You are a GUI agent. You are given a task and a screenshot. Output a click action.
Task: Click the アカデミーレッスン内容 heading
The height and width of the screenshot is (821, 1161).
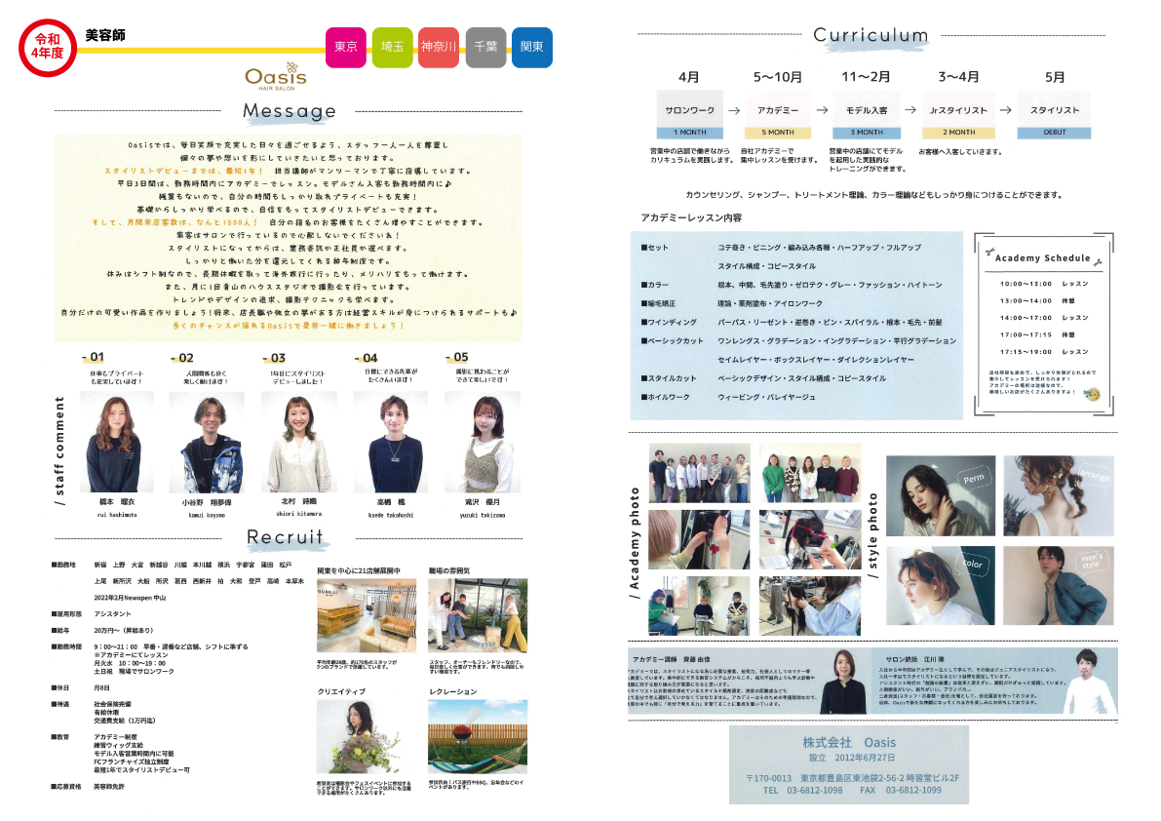click(691, 217)
